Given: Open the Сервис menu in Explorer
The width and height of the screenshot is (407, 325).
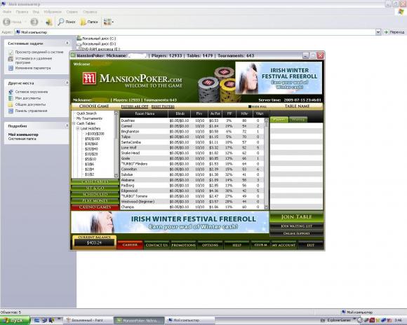Looking at the screenshot, I should point(72,12).
